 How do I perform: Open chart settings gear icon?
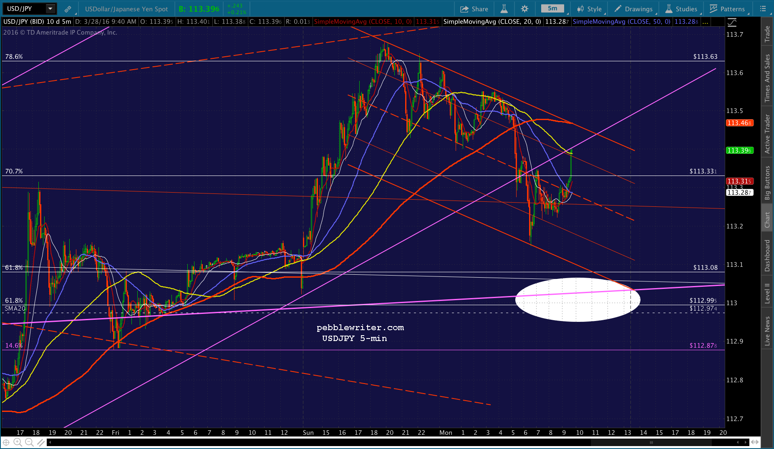(525, 9)
